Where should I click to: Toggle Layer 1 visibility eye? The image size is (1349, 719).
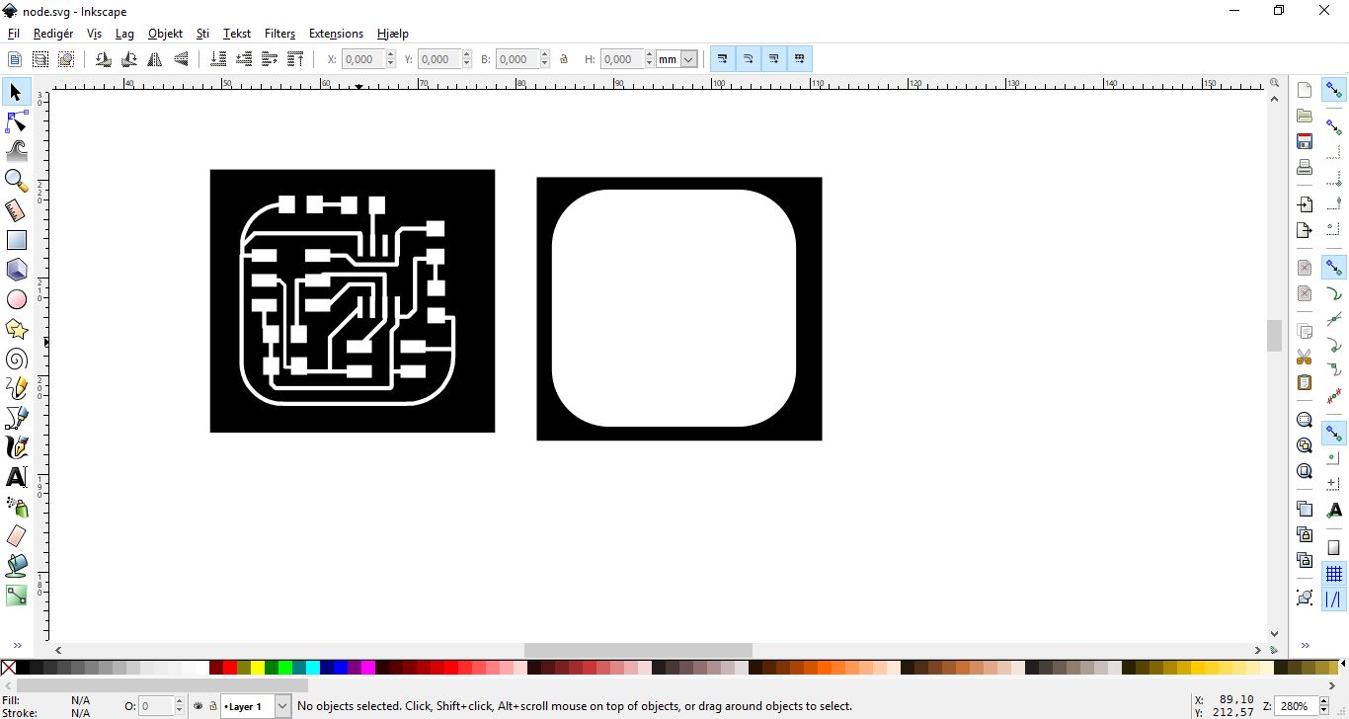[198, 706]
